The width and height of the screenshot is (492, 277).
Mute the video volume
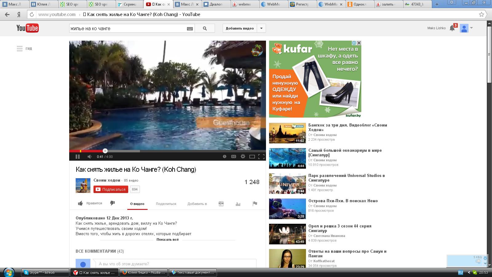click(89, 157)
